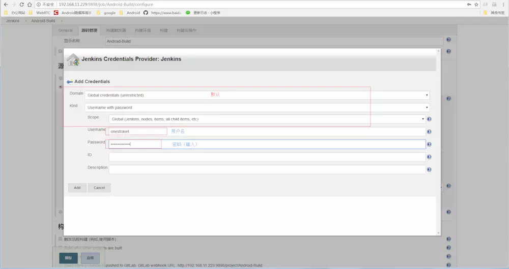Open the browser's three-dot menu

503,5
